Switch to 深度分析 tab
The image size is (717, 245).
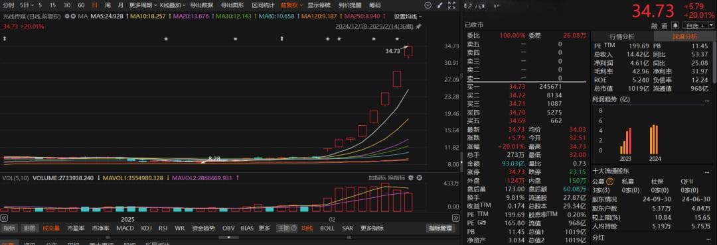click(685, 36)
